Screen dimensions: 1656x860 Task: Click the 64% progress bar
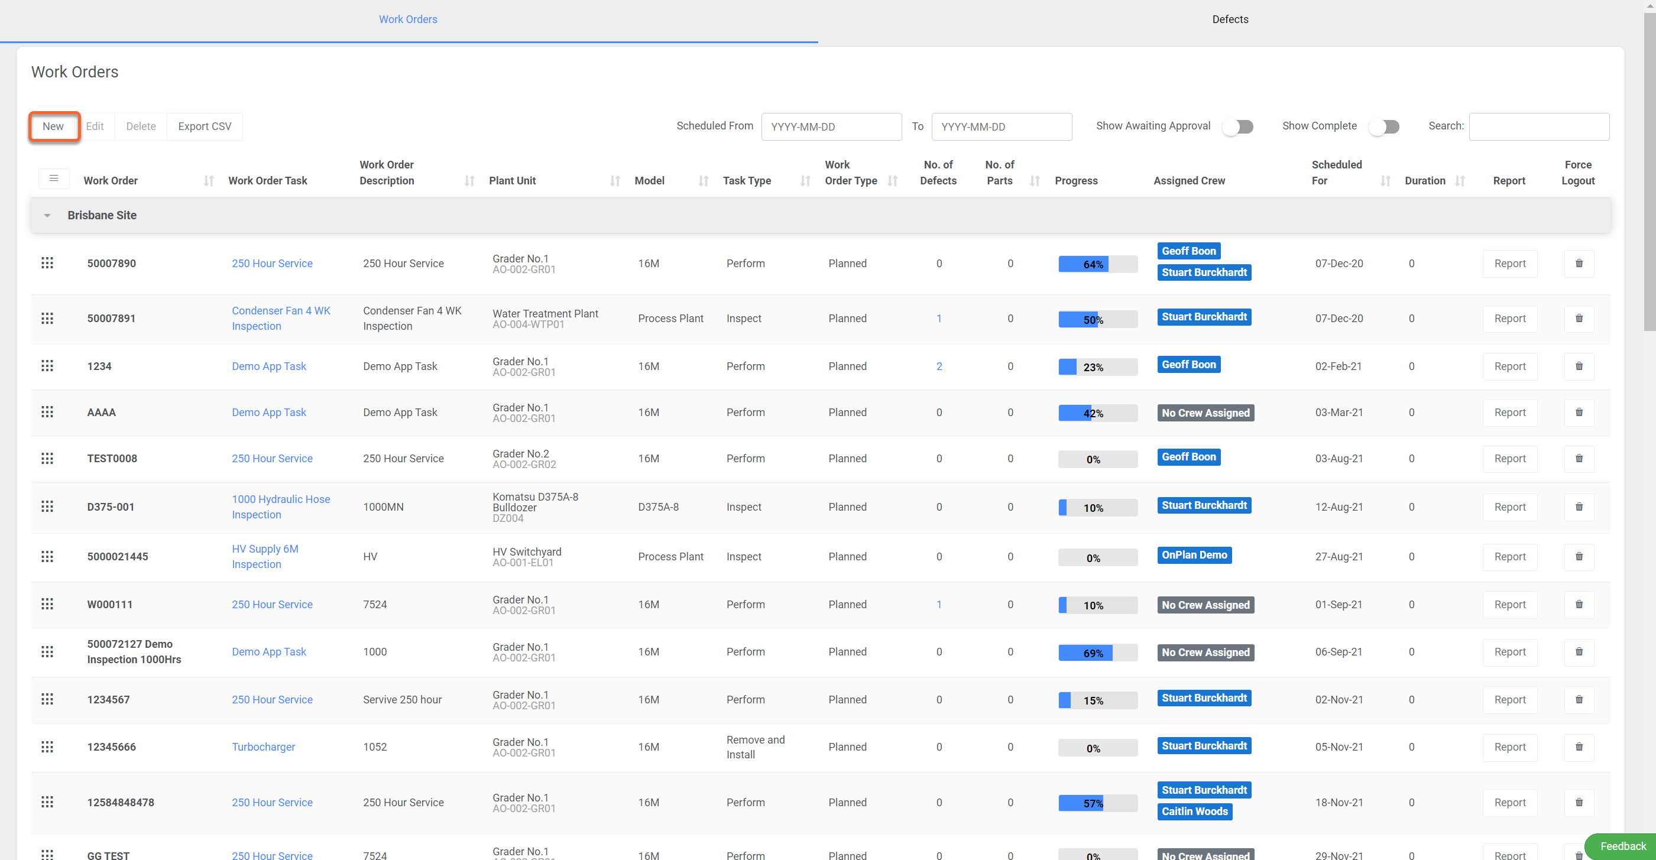1097,264
